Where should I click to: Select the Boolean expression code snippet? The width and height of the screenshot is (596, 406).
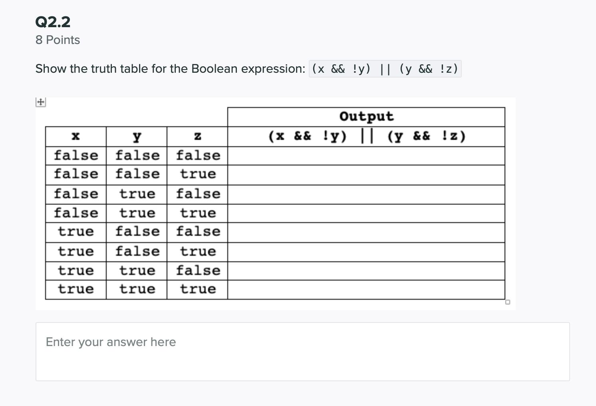(x=385, y=69)
